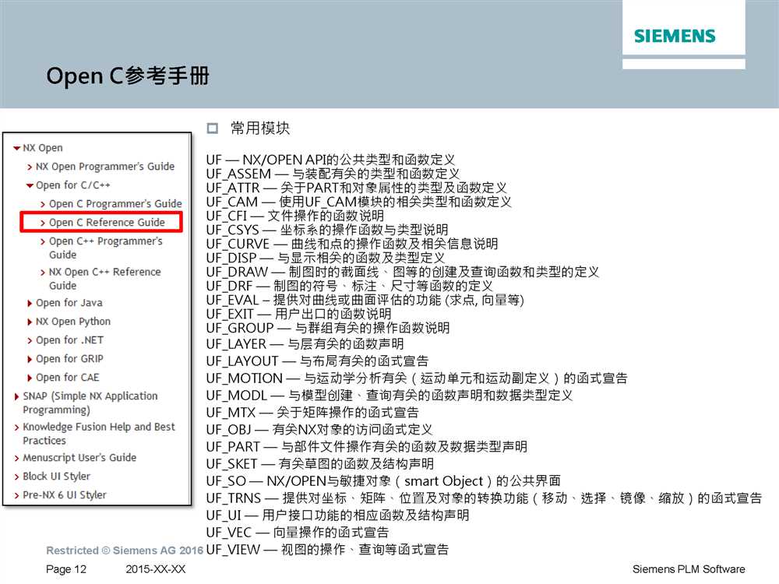Image resolution: width=779 pixels, height=584 pixels.
Task: Click the UF_GROUP module line
Action: [328, 328]
